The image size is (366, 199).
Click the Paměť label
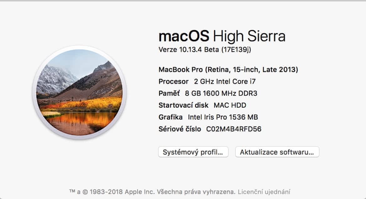[x=169, y=93]
